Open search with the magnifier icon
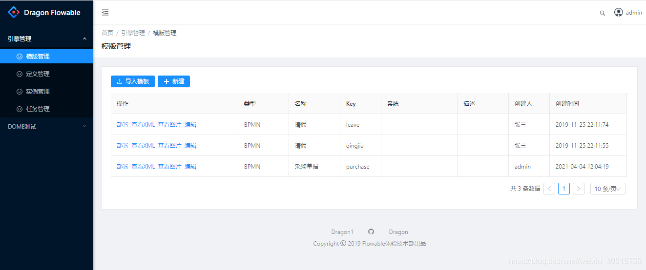 pyautogui.click(x=603, y=13)
